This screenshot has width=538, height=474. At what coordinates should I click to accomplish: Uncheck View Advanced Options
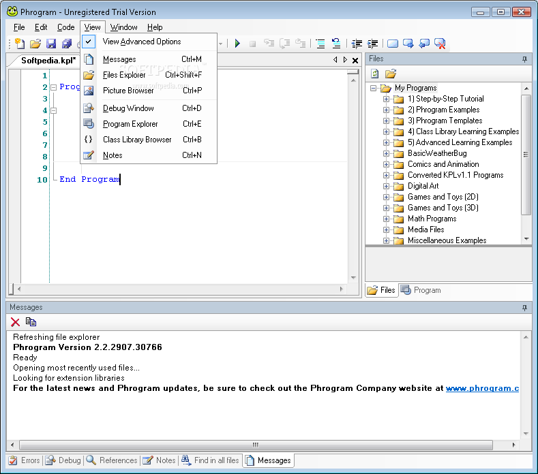[149, 42]
